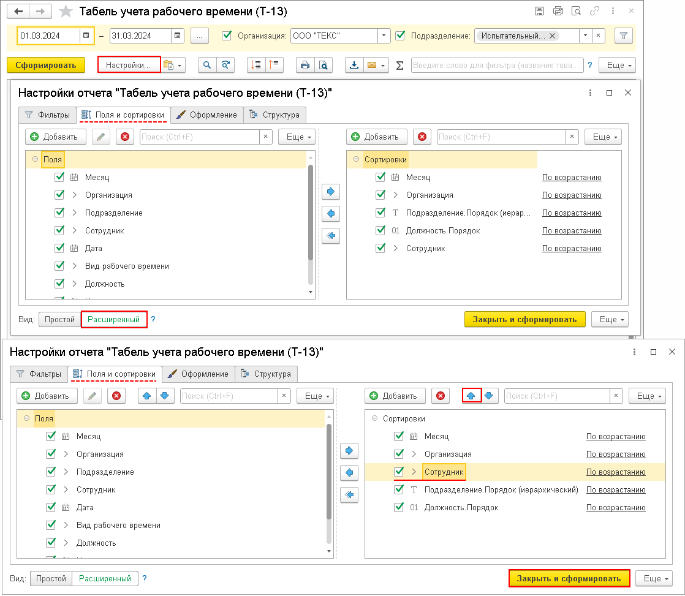
Task: Uncheck Должность field in lower Поля list
Action: tap(51, 542)
